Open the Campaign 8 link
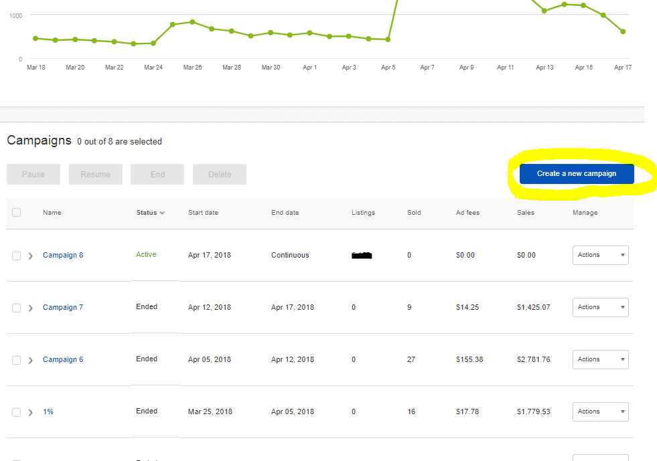Viewport: 657px width, 461px height. (63, 255)
